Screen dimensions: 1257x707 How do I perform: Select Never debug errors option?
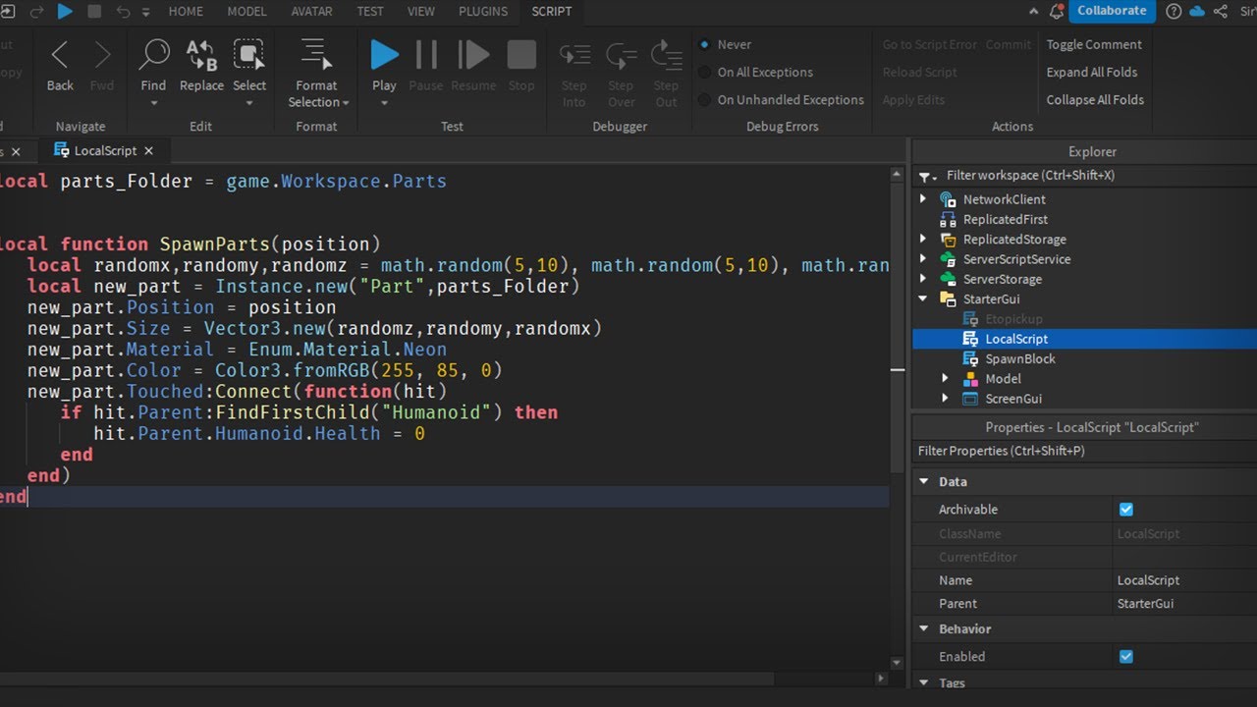705,44
